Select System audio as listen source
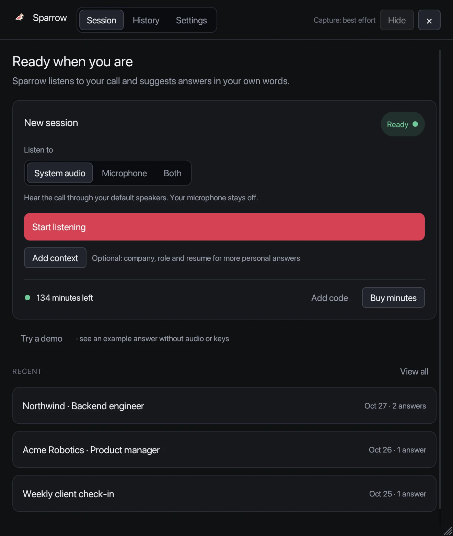This screenshot has width=453, height=536. click(60, 173)
